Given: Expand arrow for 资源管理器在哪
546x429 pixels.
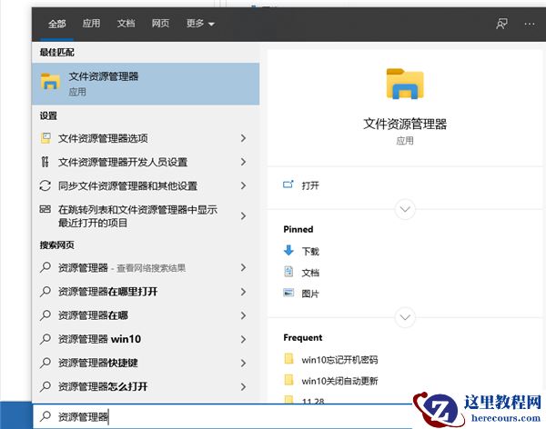Looking at the screenshot, I should click(x=243, y=315).
